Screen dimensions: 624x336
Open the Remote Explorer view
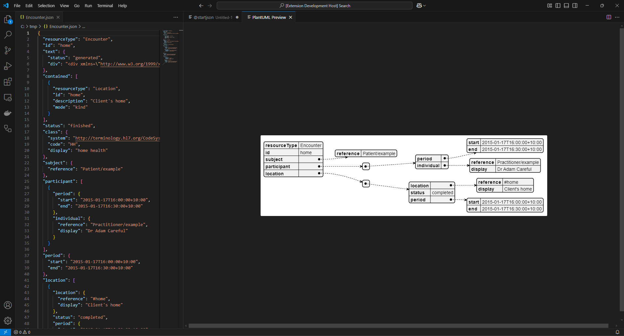(8, 97)
